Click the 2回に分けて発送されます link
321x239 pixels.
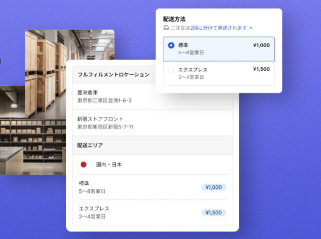tap(219, 28)
